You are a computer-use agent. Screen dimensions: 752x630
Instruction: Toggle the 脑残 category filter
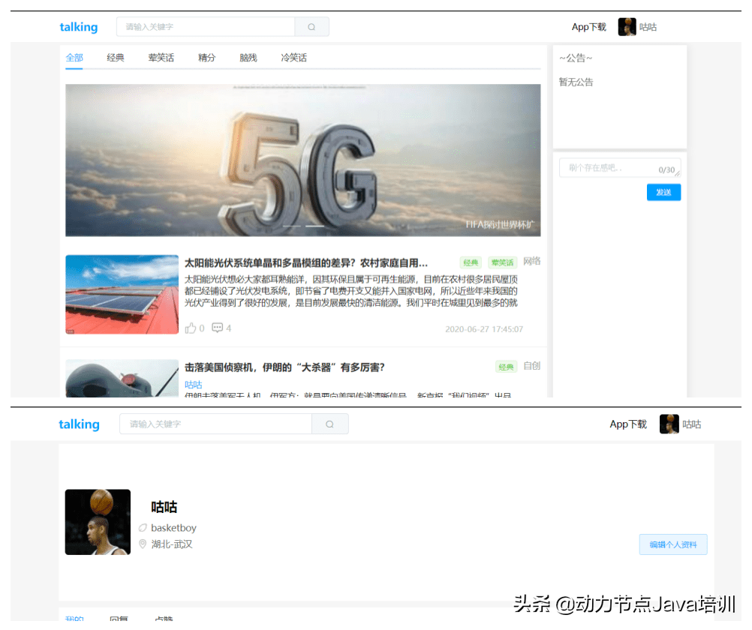[248, 57]
